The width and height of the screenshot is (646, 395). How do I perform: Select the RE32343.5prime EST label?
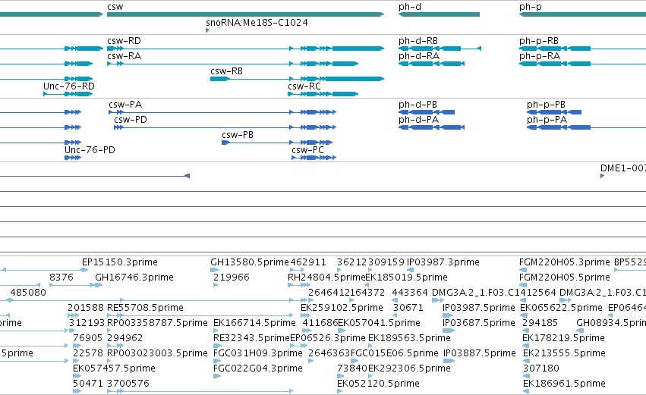252,339
